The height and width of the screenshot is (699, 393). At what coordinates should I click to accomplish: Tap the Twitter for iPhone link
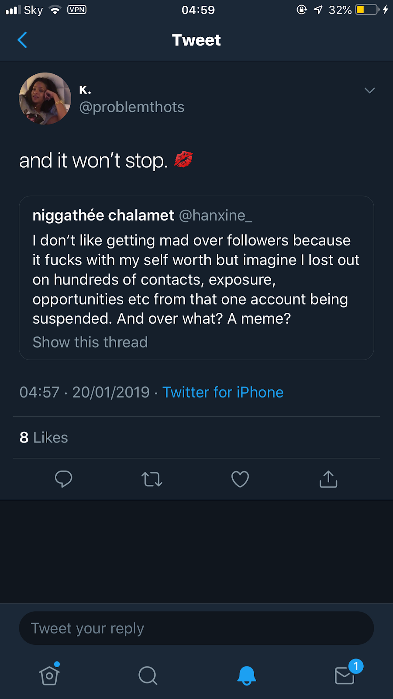[x=223, y=392]
